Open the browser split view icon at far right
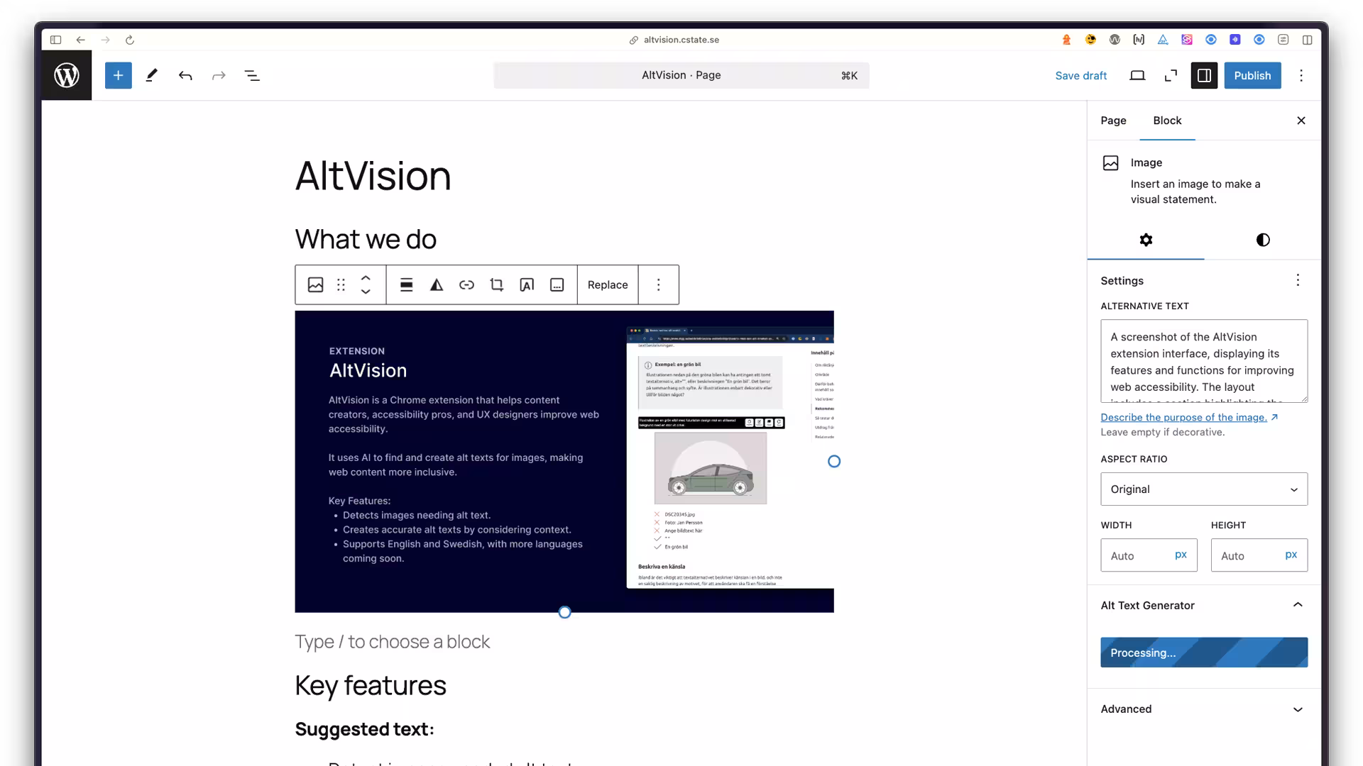Image resolution: width=1363 pixels, height=766 pixels. click(x=1307, y=40)
